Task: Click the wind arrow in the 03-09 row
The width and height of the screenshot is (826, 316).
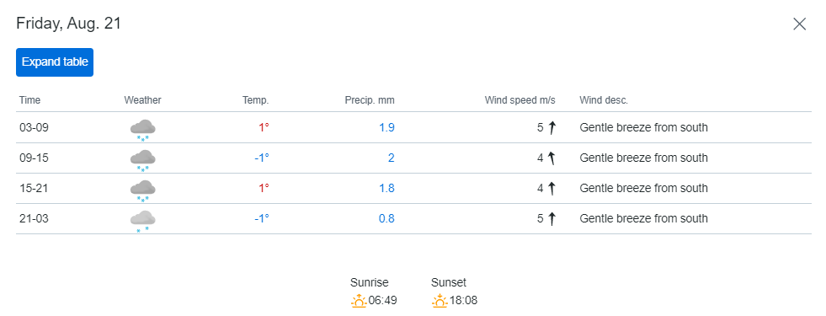Action: coord(552,128)
